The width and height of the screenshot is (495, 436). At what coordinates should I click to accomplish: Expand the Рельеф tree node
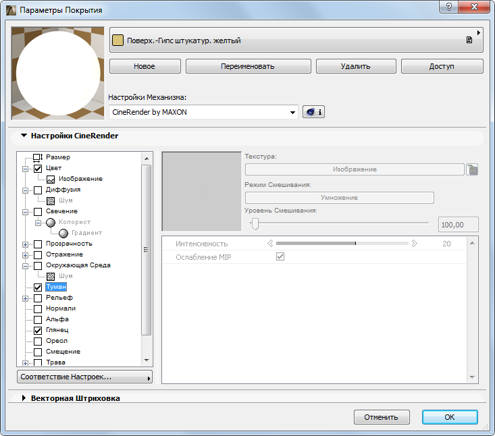pyautogui.click(x=25, y=298)
